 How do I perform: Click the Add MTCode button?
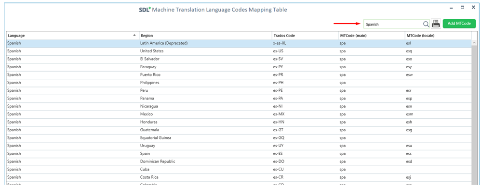pyautogui.click(x=459, y=24)
